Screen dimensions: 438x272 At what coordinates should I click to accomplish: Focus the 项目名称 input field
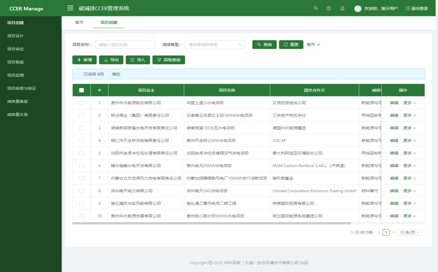tap(125, 44)
